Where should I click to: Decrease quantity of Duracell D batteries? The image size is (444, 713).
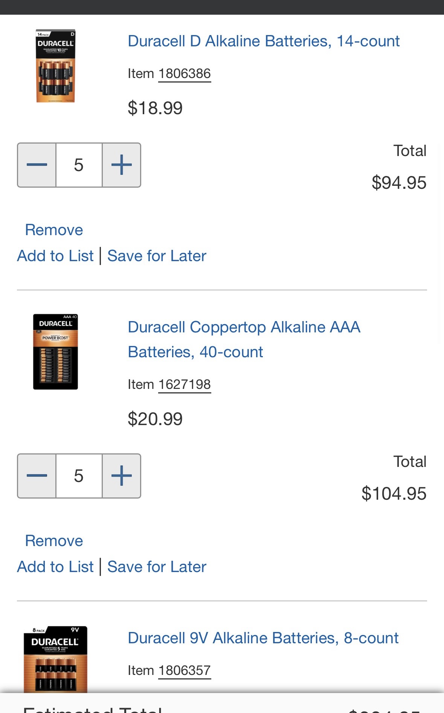point(37,165)
